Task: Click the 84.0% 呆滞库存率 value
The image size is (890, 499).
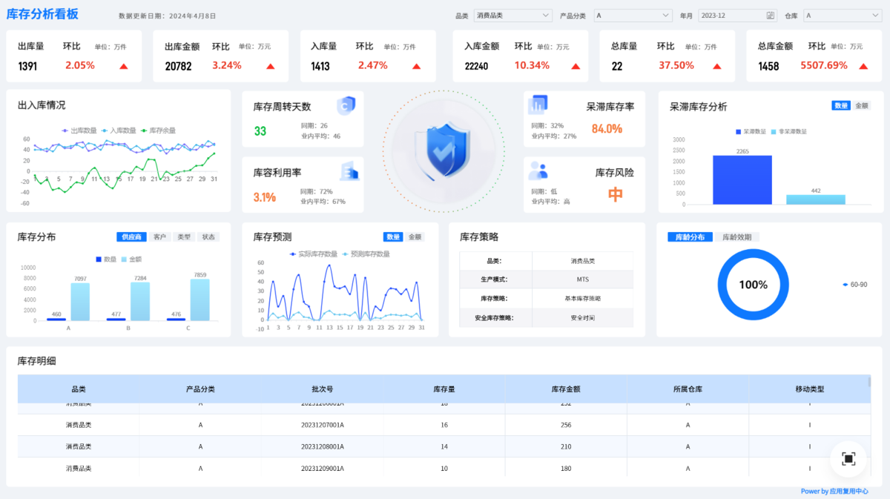Action: 607,128
